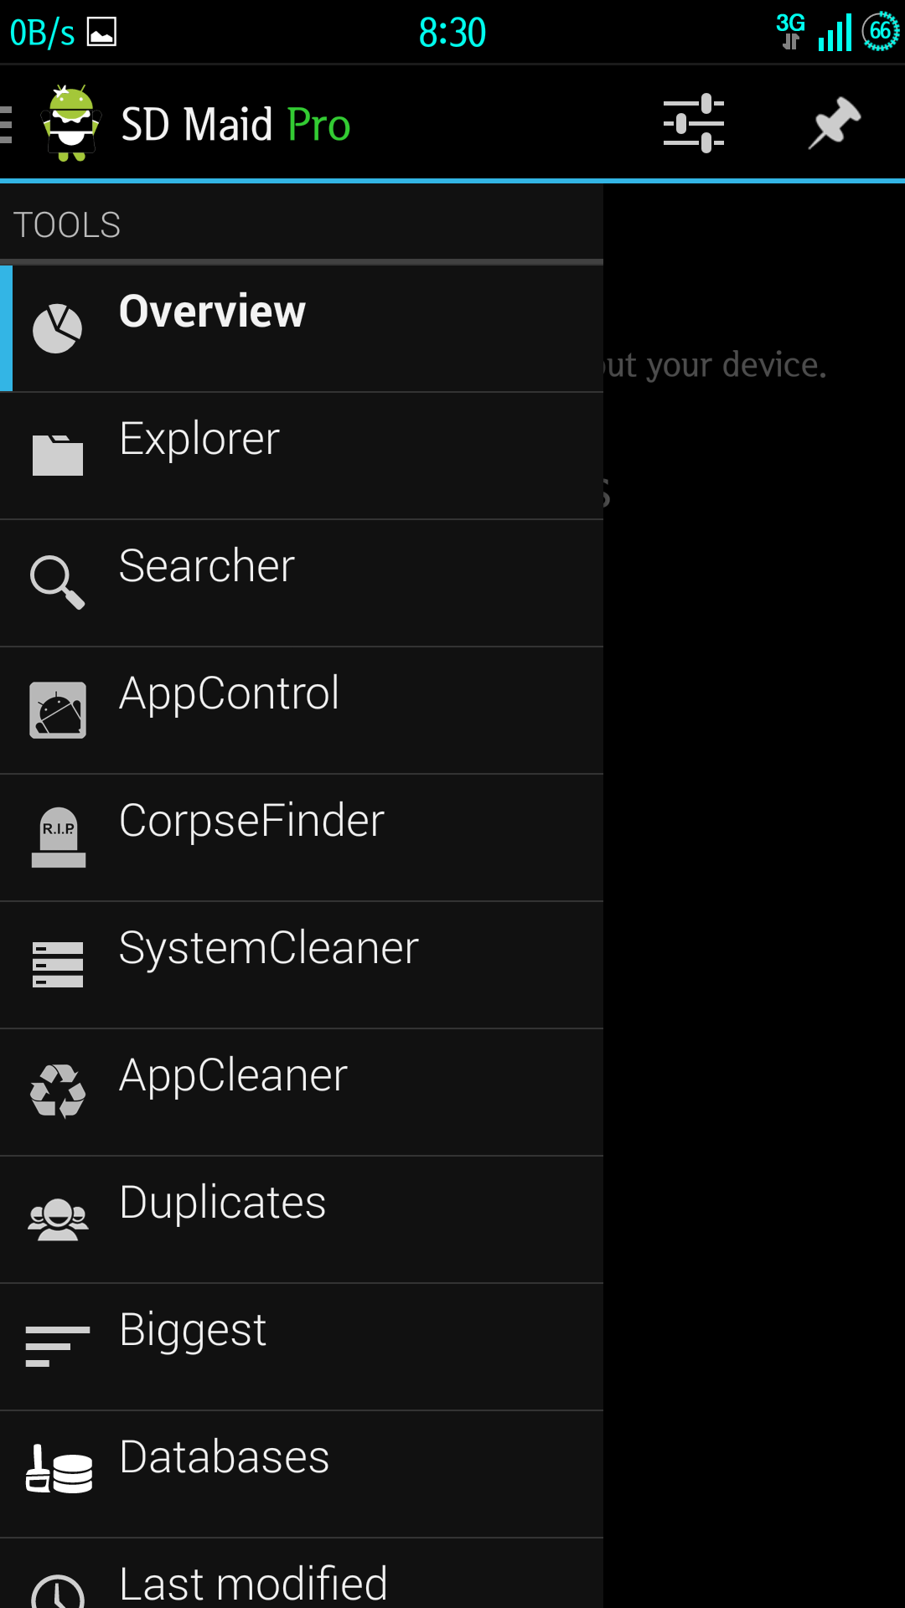Choose CorpseFinder from tools list
The width and height of the screenshot is (905, 1608).
click(x=302, y=837)
